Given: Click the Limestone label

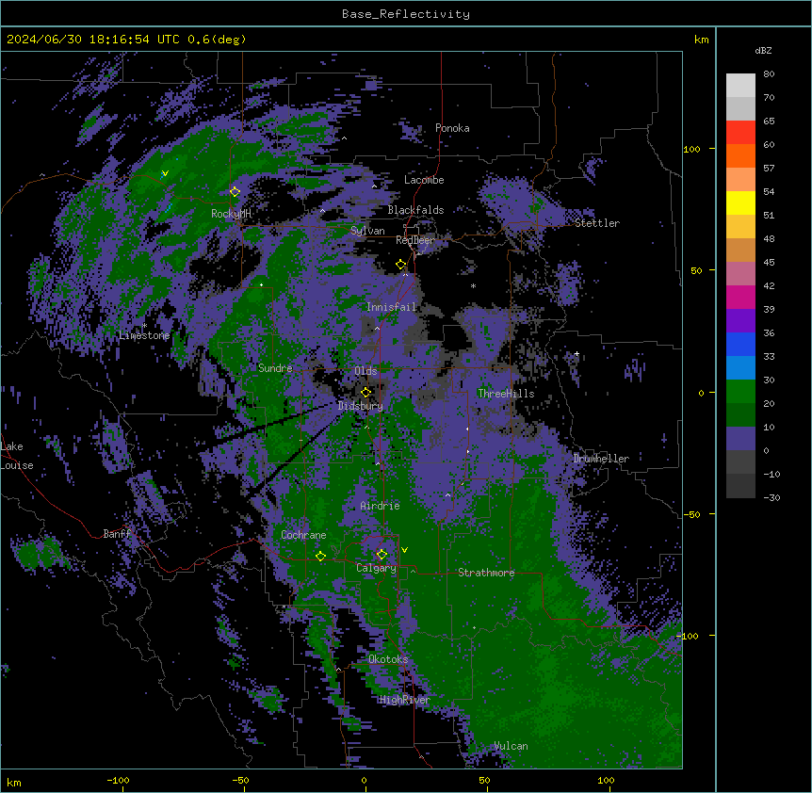Looking at the screenshot, I should [x=144, y=335].
